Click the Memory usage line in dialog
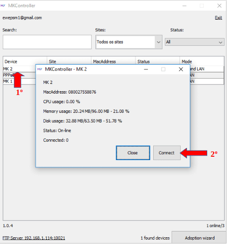Viewport: 227px width, 244px height. click(86, 111)
